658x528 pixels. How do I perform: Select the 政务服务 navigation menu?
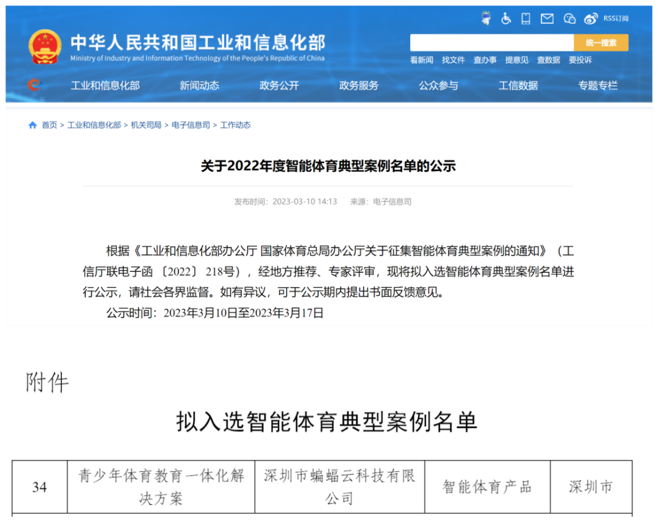tap(359, 86)
